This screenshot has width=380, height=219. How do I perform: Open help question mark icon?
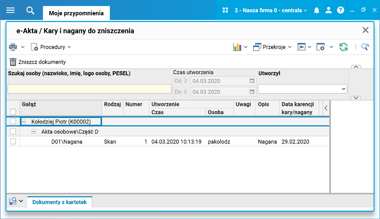(x=341, y=10)
